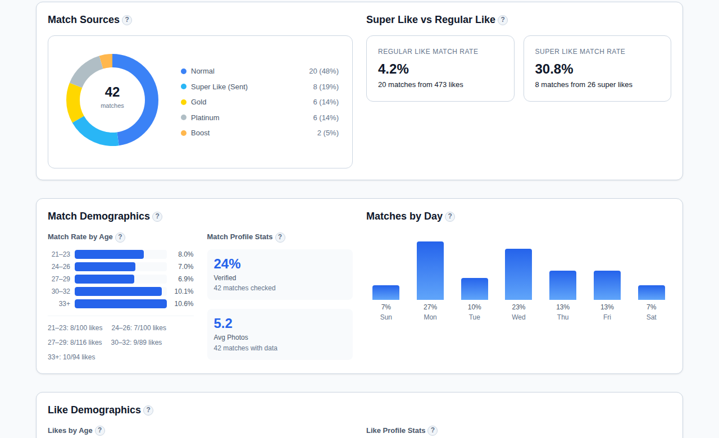
Task: Select the Super Like Match Rate card
Action: (x=597, y=68)
